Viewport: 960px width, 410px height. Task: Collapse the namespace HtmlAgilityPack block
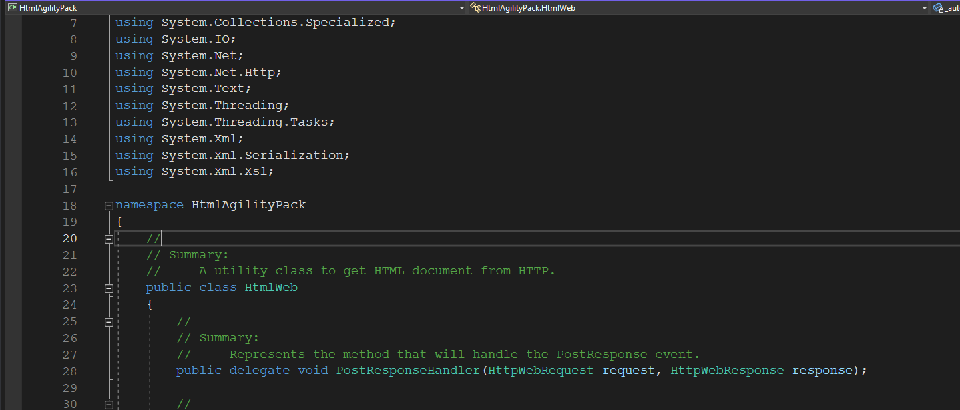click(x=109, y=206)
